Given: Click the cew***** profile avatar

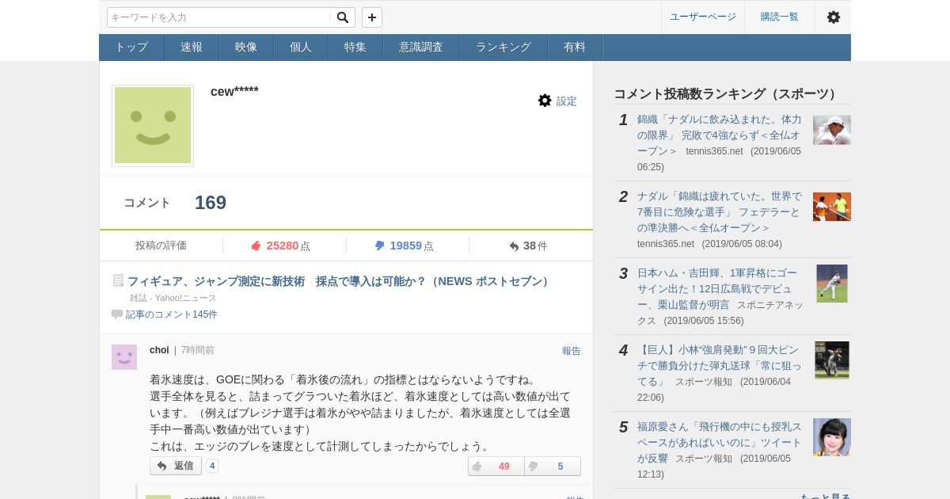Looking at the screenshot, I should (x=153, y=126).
